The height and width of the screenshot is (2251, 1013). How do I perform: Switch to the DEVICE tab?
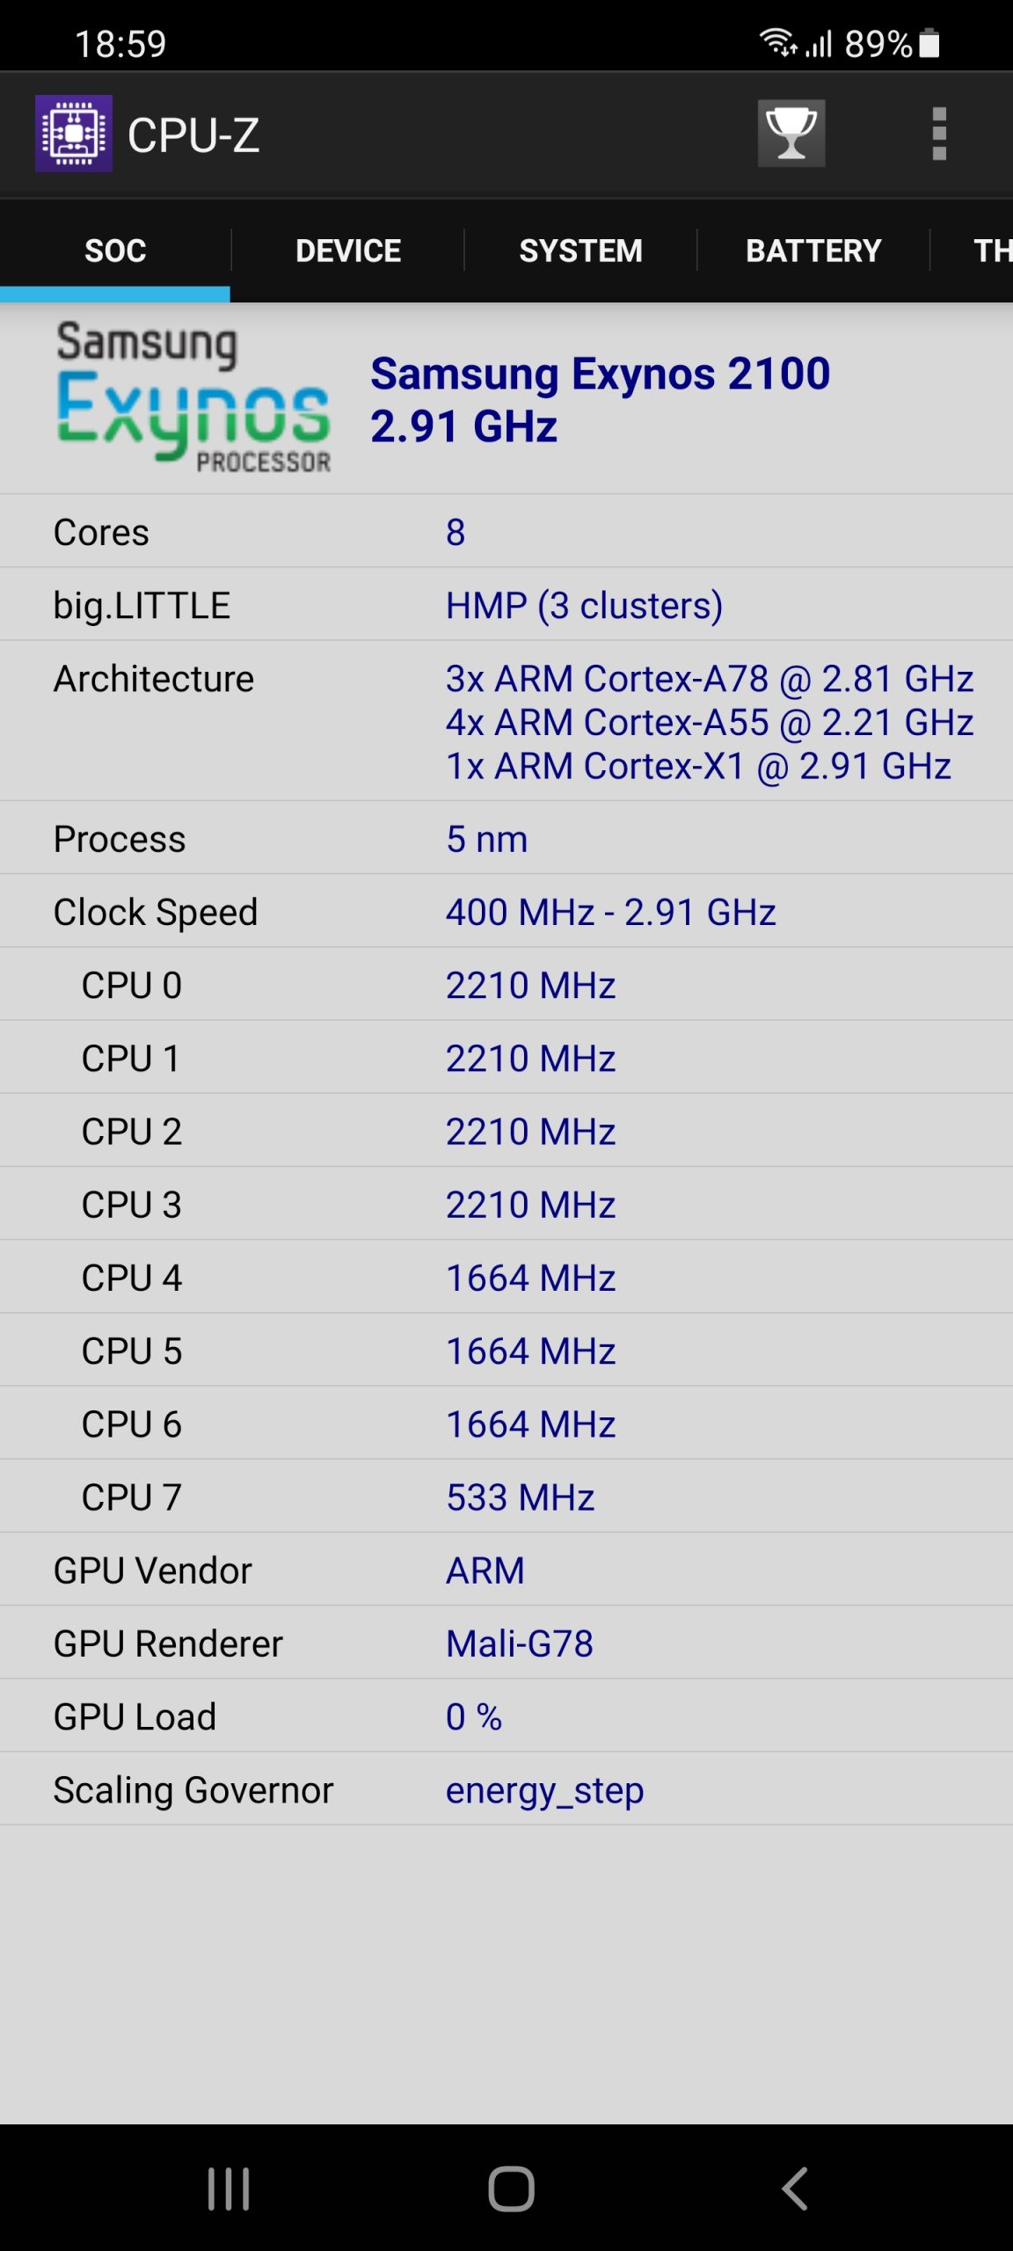348,251
